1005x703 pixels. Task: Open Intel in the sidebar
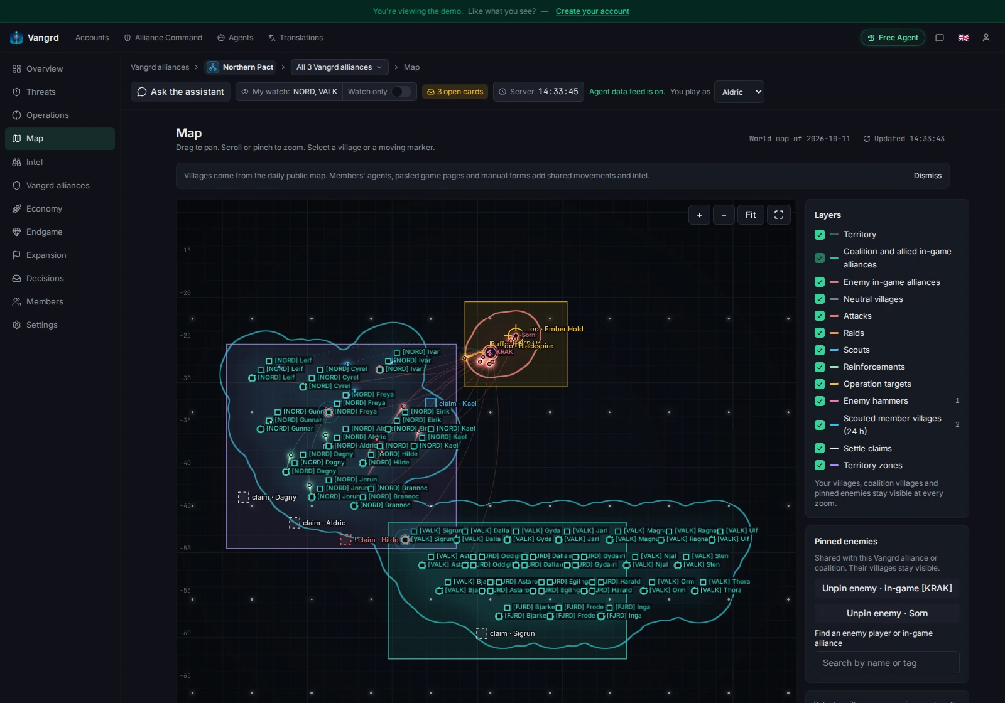[x=60, y=162]
